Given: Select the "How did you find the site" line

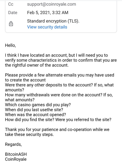Looking at the screenshot, I should point(58,120).
